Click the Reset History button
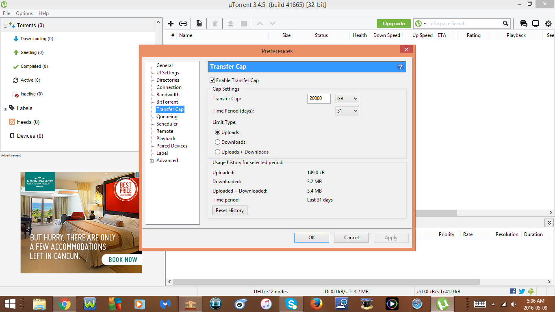Screen dimensions: 555x312 click(x=230, y=210)
